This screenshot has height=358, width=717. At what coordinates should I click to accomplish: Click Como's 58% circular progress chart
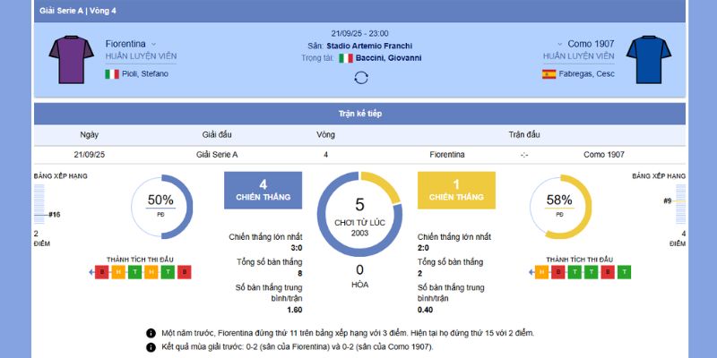coord(560,207)
